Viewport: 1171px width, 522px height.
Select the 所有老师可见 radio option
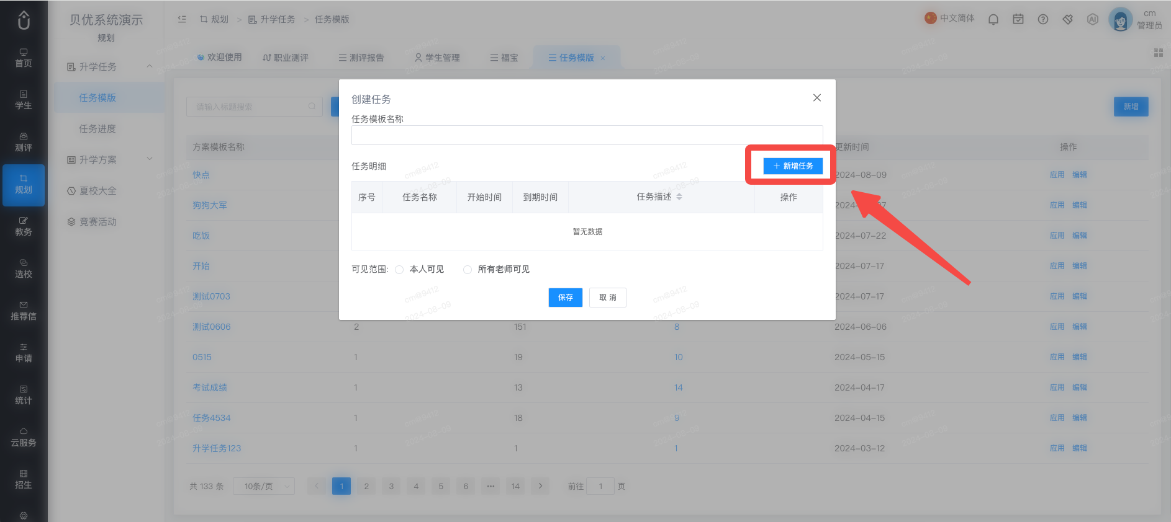[468, 270]
